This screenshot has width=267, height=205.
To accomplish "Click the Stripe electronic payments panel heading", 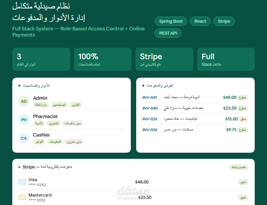I will (x=47, y=167).
